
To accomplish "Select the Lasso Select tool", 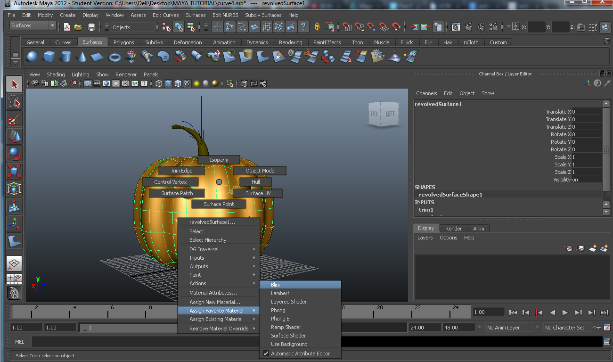I will [14, 102].
